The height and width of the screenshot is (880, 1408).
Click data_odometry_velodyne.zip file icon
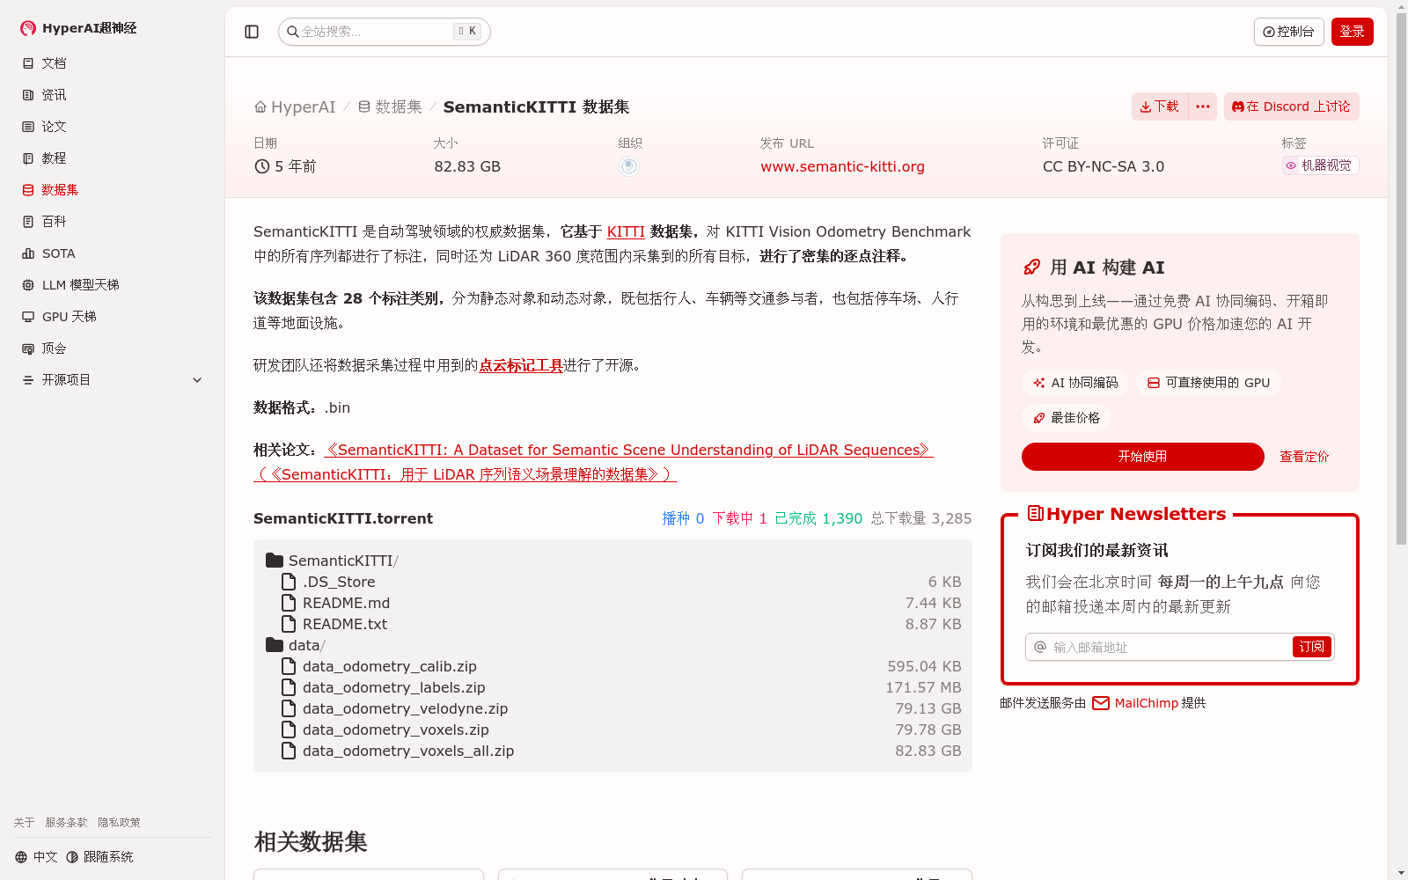[x=289, y=708]
